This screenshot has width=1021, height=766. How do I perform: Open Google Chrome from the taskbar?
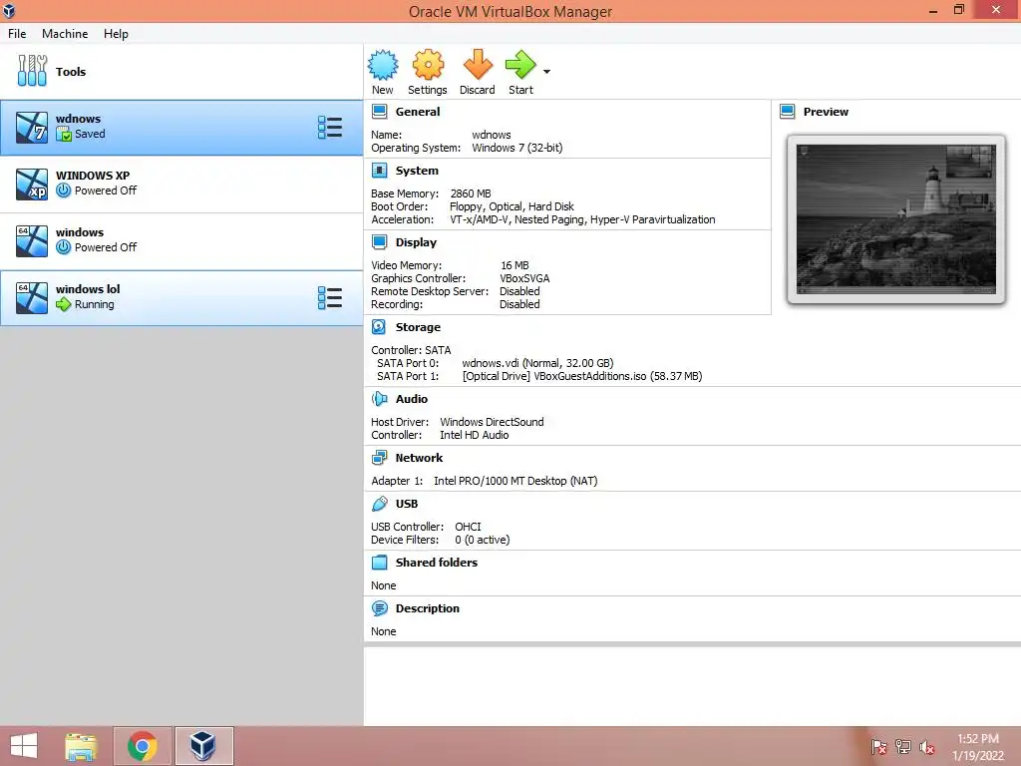tap(142, 746)
